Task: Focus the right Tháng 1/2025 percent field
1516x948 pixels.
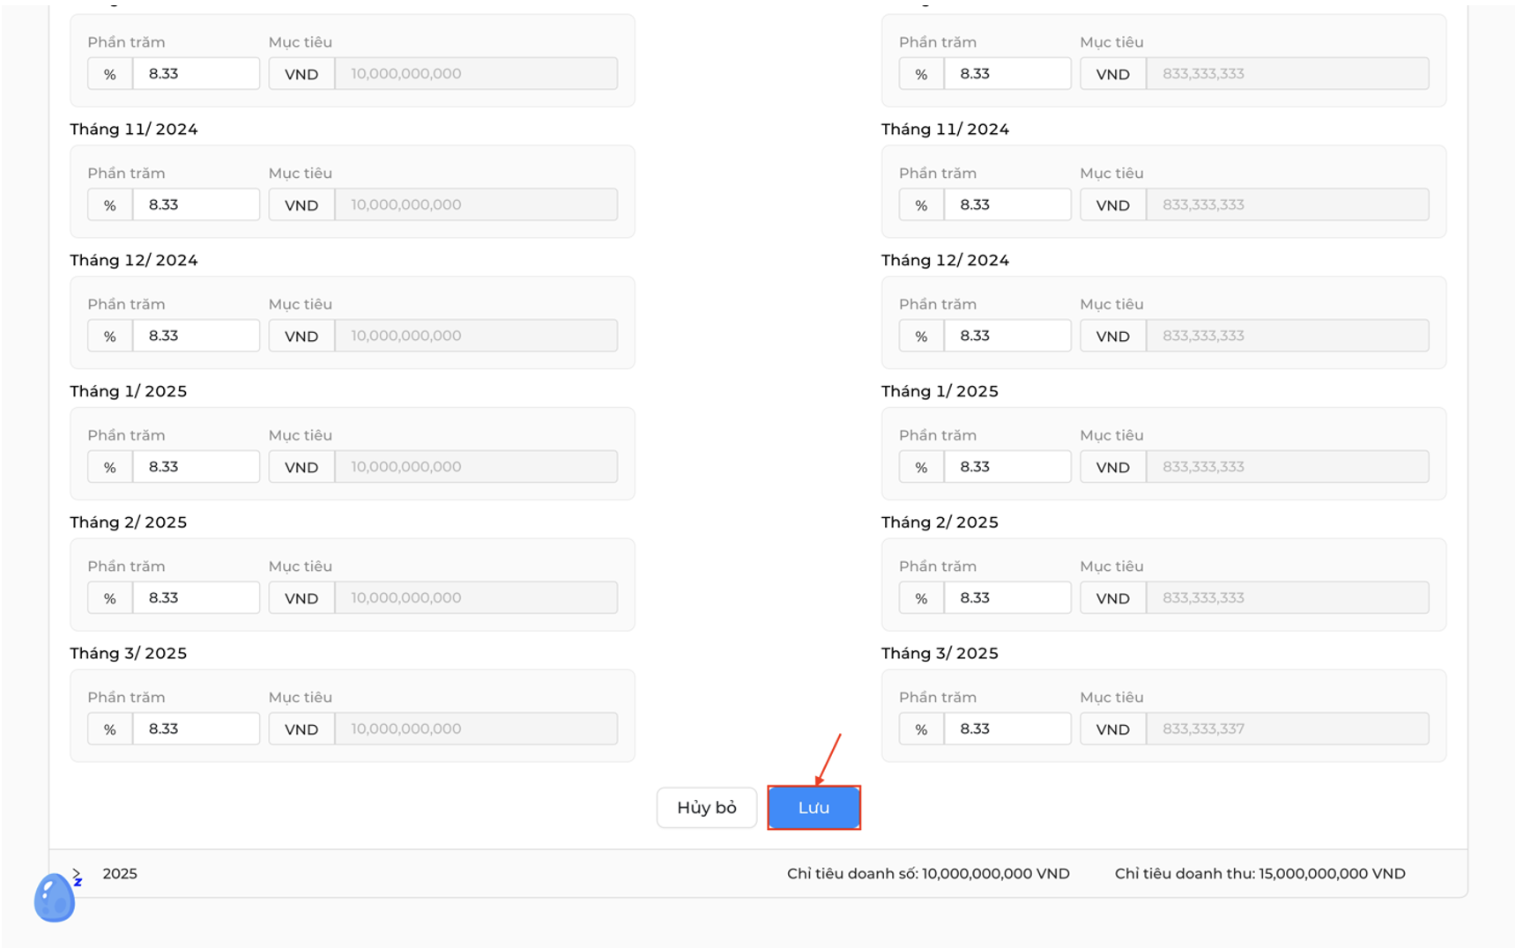Action: (x=1007, y=466)
